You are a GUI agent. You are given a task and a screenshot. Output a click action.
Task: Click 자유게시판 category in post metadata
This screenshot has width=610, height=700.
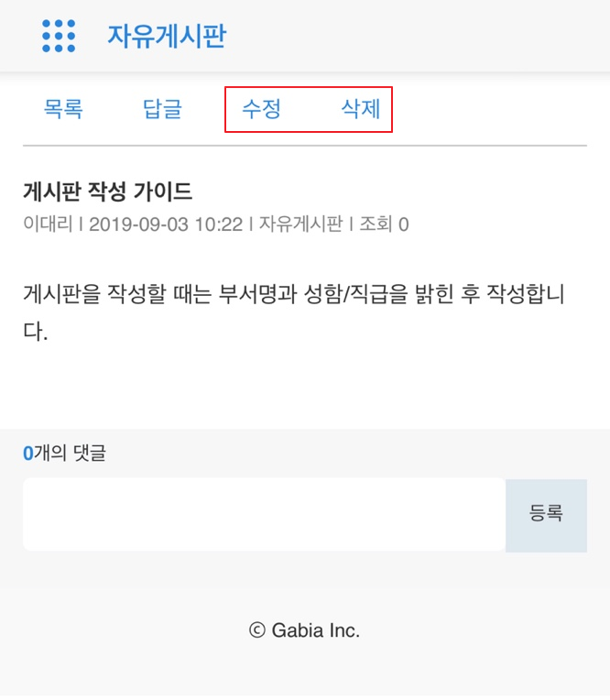tap(301, 224)
